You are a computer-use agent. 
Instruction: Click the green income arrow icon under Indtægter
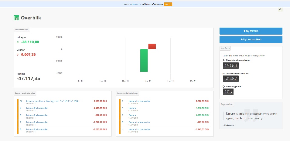18,42
